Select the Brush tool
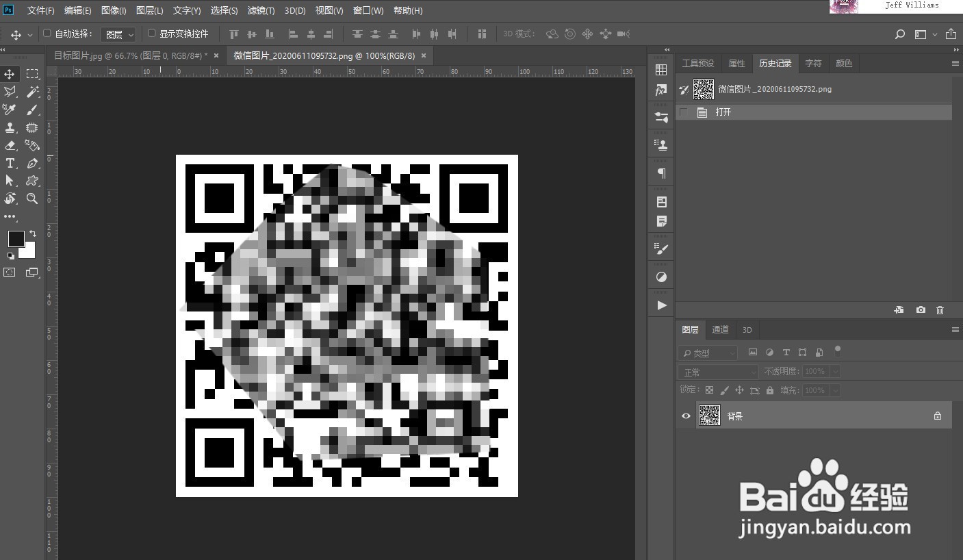Screen dimensions: 963x560 point(32,110)
